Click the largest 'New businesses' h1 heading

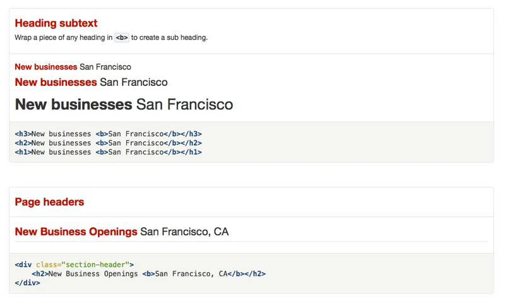point(73,104)
